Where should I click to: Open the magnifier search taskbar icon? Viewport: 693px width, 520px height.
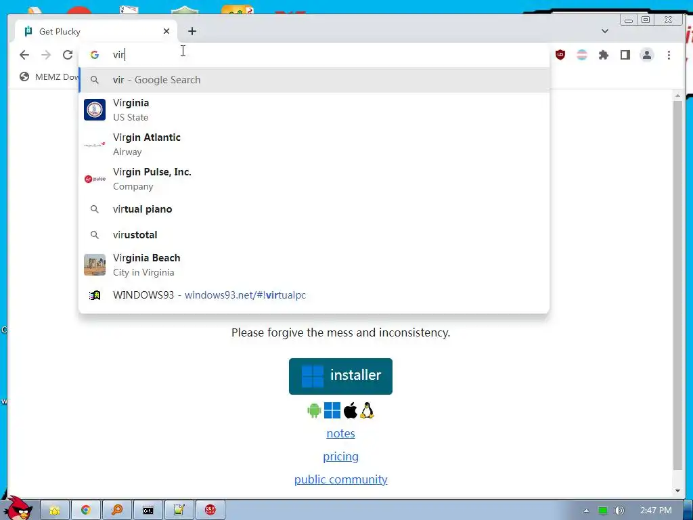[x=117, y=511]
